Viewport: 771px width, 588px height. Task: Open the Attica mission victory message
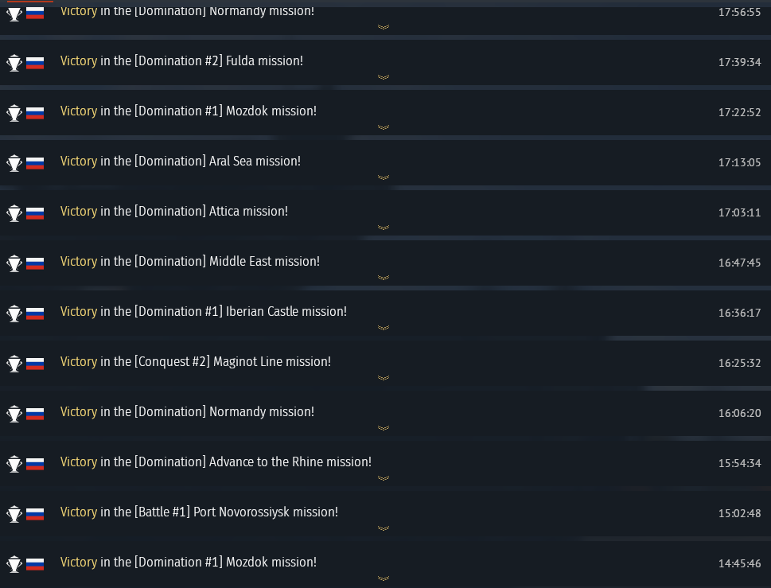click(174, 212)
